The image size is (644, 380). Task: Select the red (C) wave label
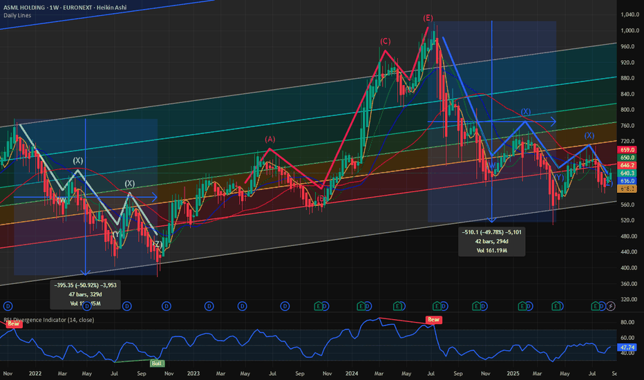point(386,41)
